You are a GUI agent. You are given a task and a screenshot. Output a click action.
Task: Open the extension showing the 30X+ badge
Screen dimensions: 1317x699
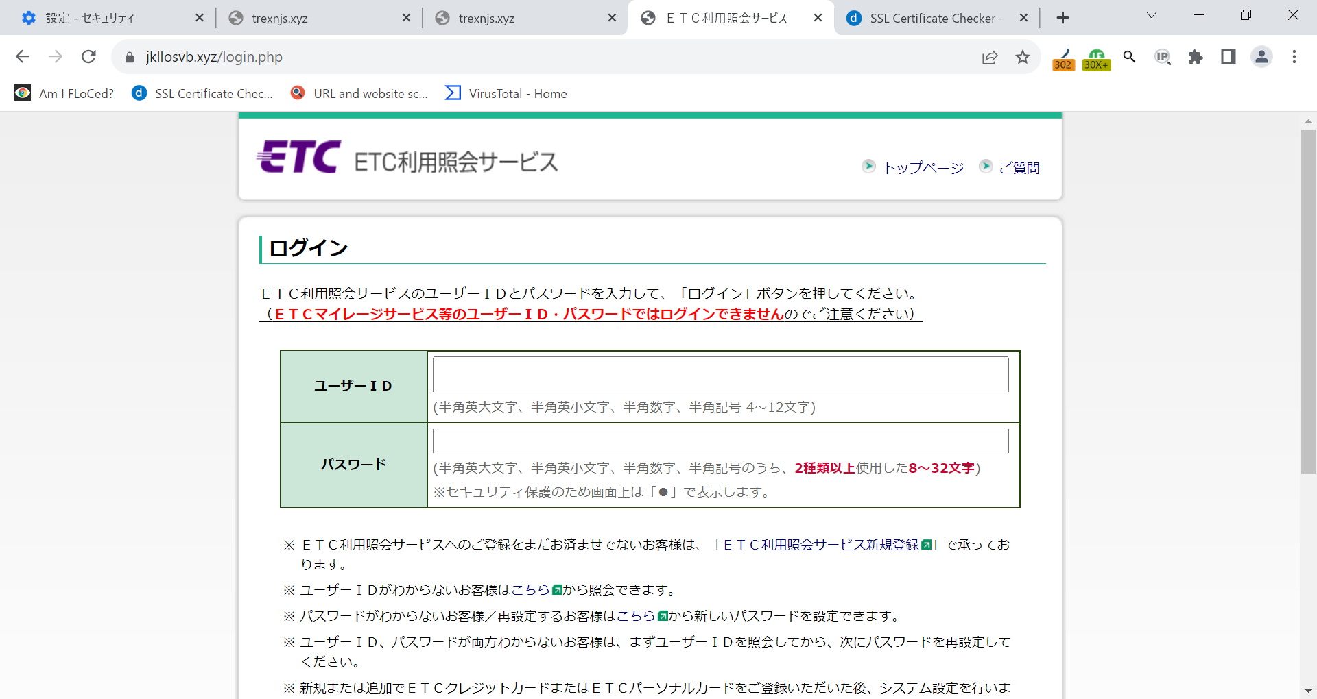[x=1096, y=59]
